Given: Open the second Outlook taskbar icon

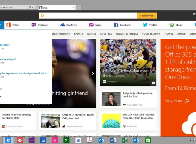Looking at the screenshot, I should click(136, 140).
